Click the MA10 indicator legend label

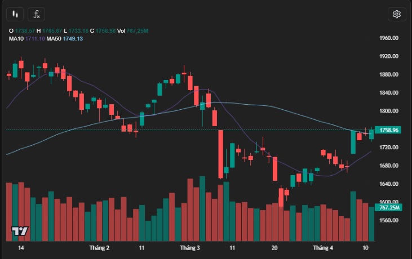tap(16, 38)
